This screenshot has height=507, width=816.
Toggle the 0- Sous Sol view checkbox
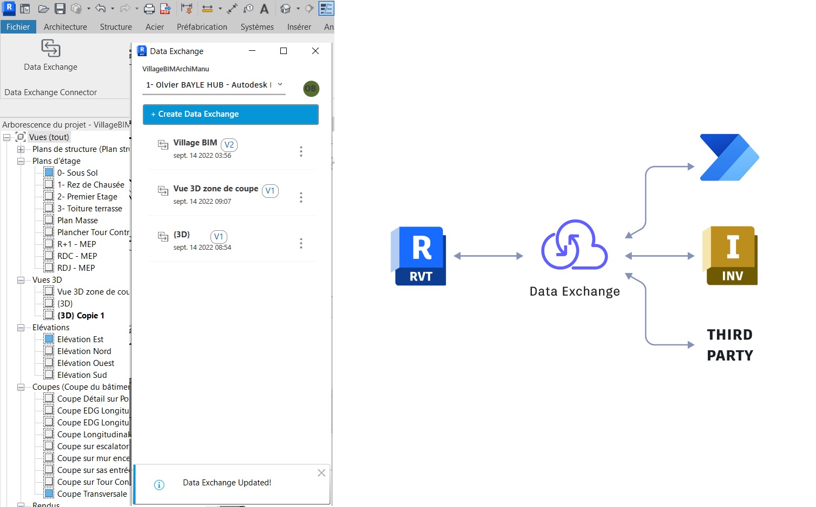coord(49,172)
